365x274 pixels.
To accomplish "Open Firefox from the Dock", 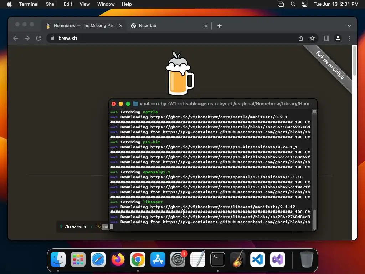I will coord(118,259).
